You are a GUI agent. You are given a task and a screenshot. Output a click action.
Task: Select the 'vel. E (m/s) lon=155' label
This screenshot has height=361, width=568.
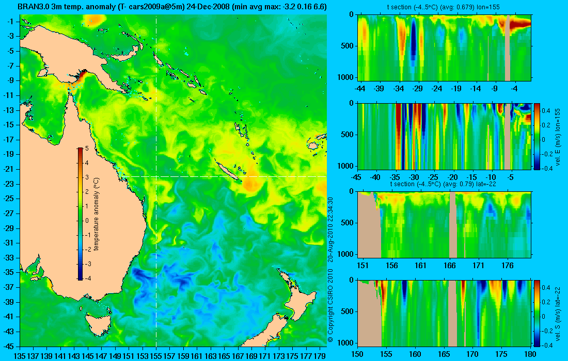[558, 136]
